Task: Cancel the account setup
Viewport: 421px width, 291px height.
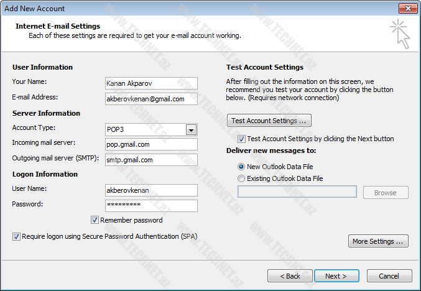Action: click(x=389, y=276)
